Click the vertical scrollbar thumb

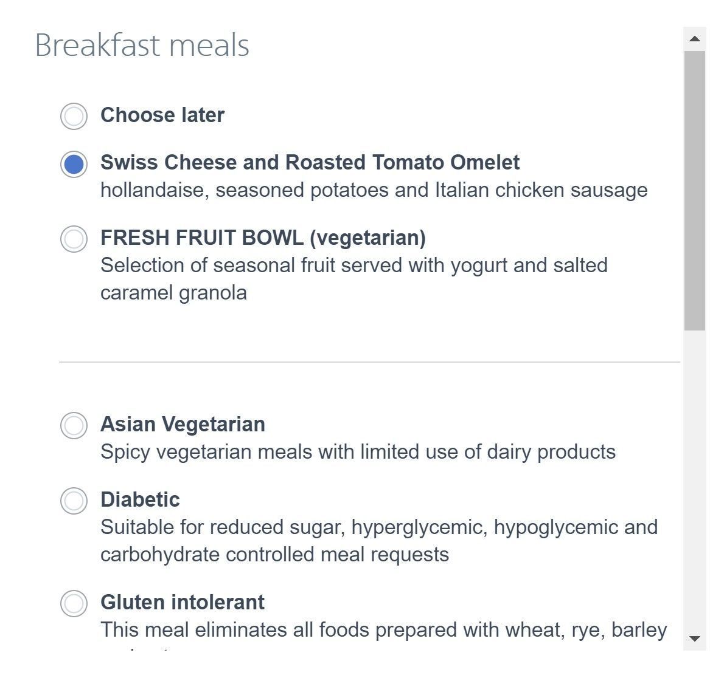(x=695, y=190)
